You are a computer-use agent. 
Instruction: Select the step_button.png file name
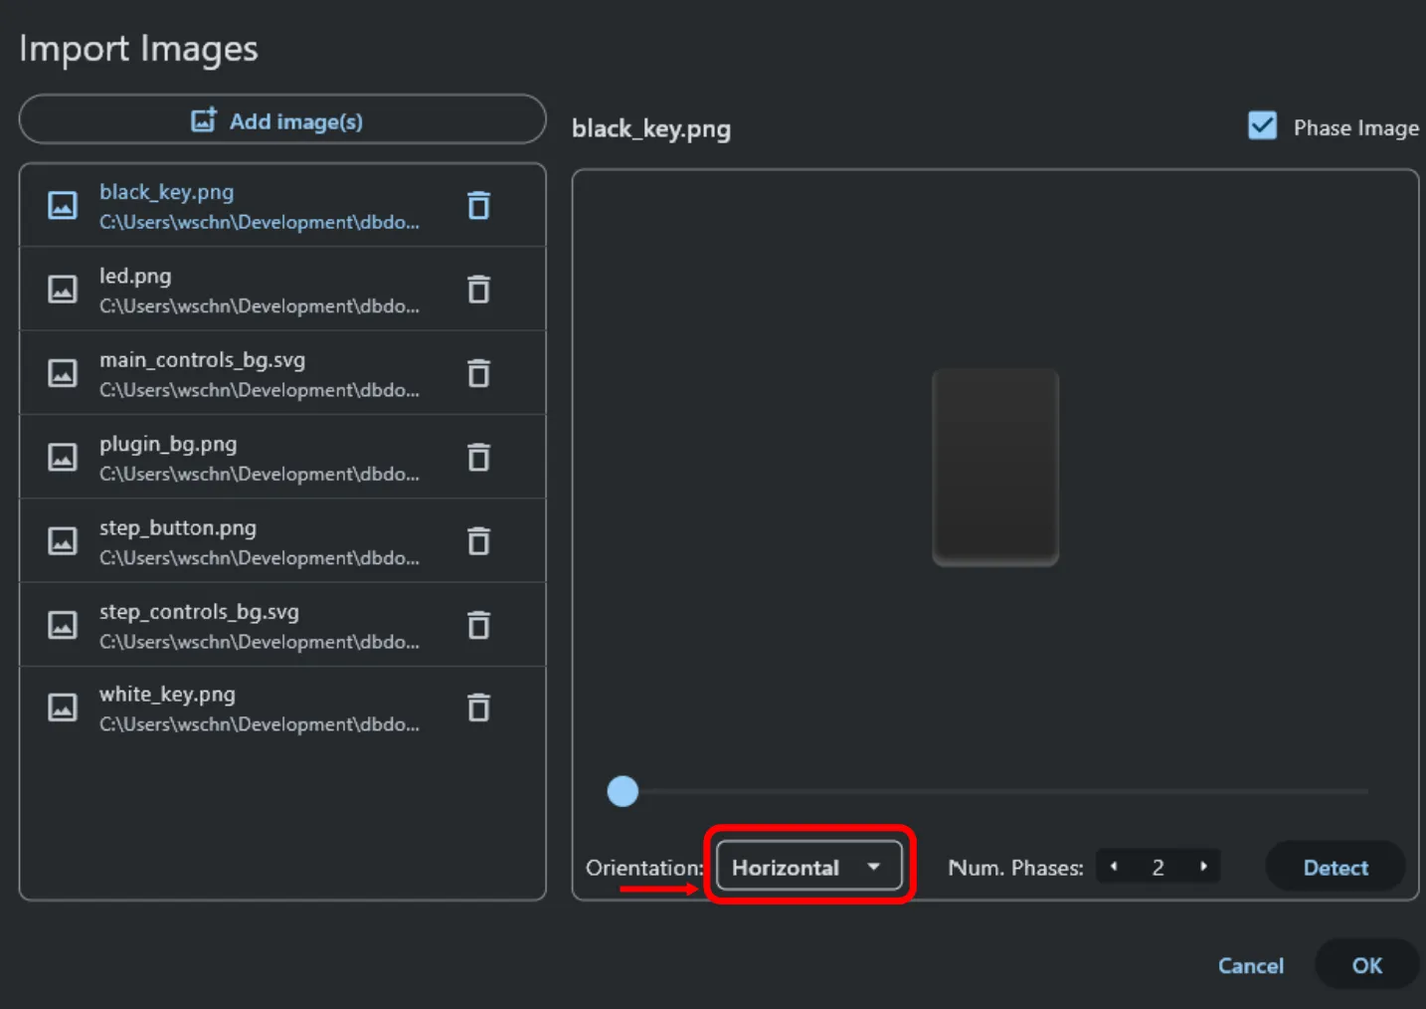point(178,527)
